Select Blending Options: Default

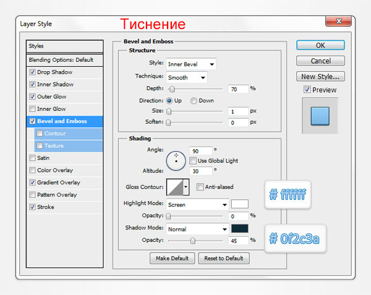(65, 60)
